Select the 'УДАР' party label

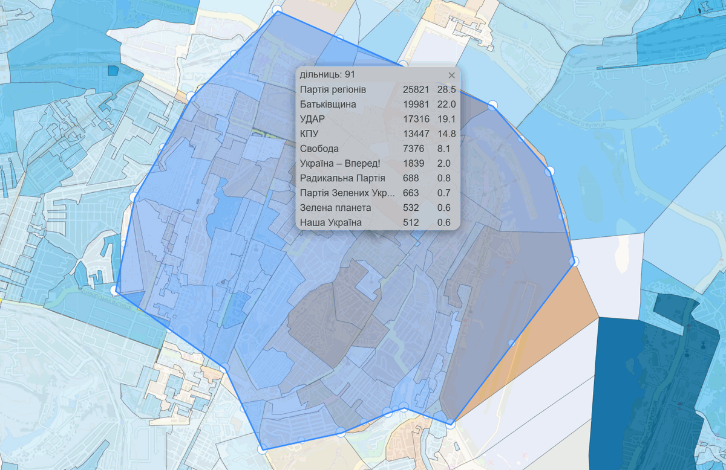[x=313, y=119]
